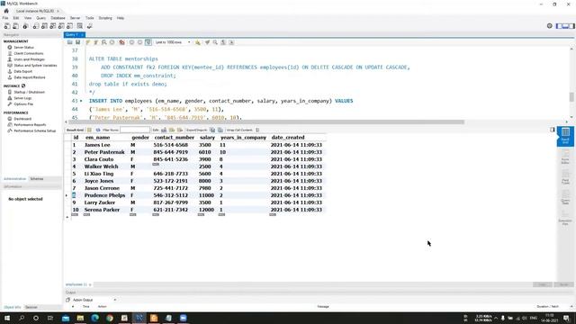
Task: Execute query with lightning bolt icon
Action: pos(88,42)
